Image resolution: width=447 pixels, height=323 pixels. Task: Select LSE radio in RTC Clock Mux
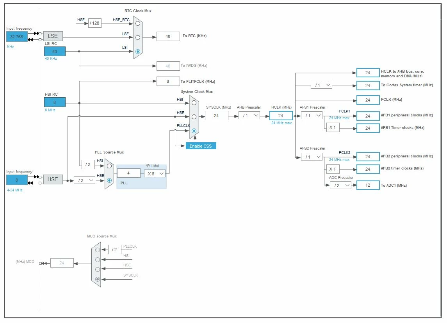[x=138, y=37]
